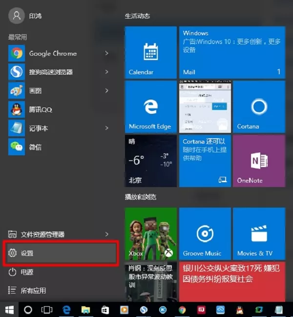
Task: Open the blue K icon in taskbar
Action: click(163, 310)
